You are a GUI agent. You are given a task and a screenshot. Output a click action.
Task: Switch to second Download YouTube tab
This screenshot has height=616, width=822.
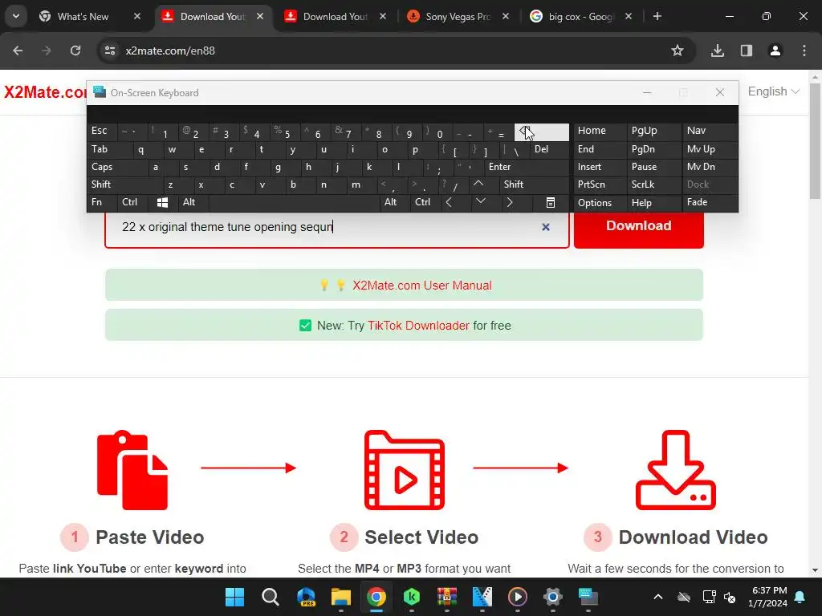point(336,17)
